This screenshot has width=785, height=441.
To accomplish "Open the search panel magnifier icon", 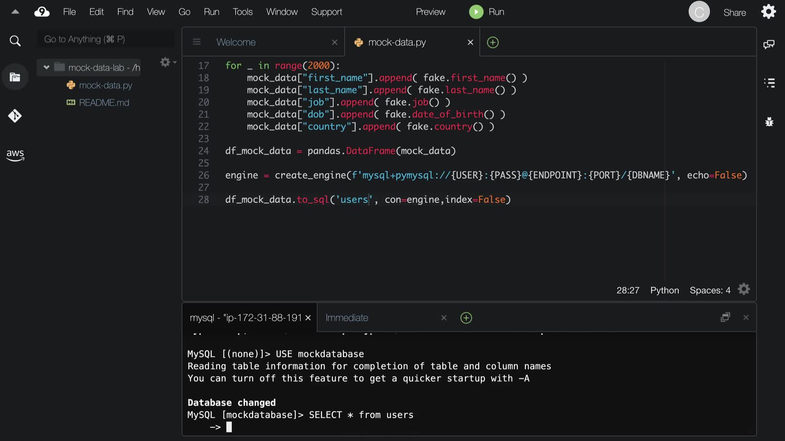I will coord(15,41).
